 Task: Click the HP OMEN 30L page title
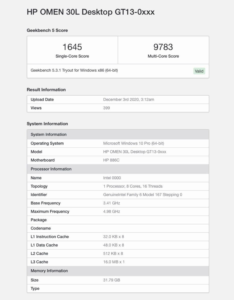90,12
